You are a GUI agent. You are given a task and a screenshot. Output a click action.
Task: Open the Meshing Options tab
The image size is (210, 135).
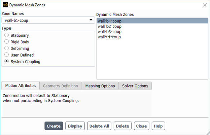coord(100,86)
